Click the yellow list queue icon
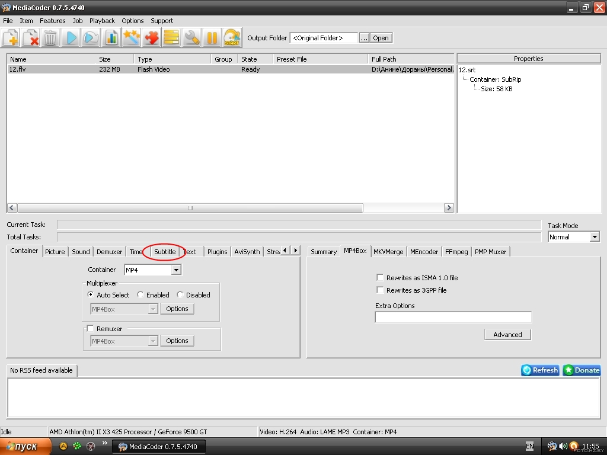This screenshot has width=607, height=455. pyautogui.click(x=171, y=38)
